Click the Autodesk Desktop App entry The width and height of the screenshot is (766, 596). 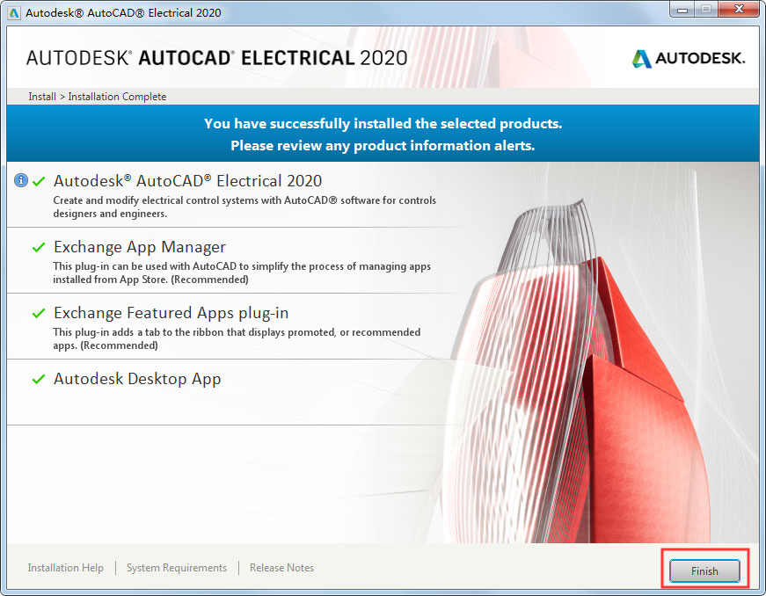(x=137, y=380)
